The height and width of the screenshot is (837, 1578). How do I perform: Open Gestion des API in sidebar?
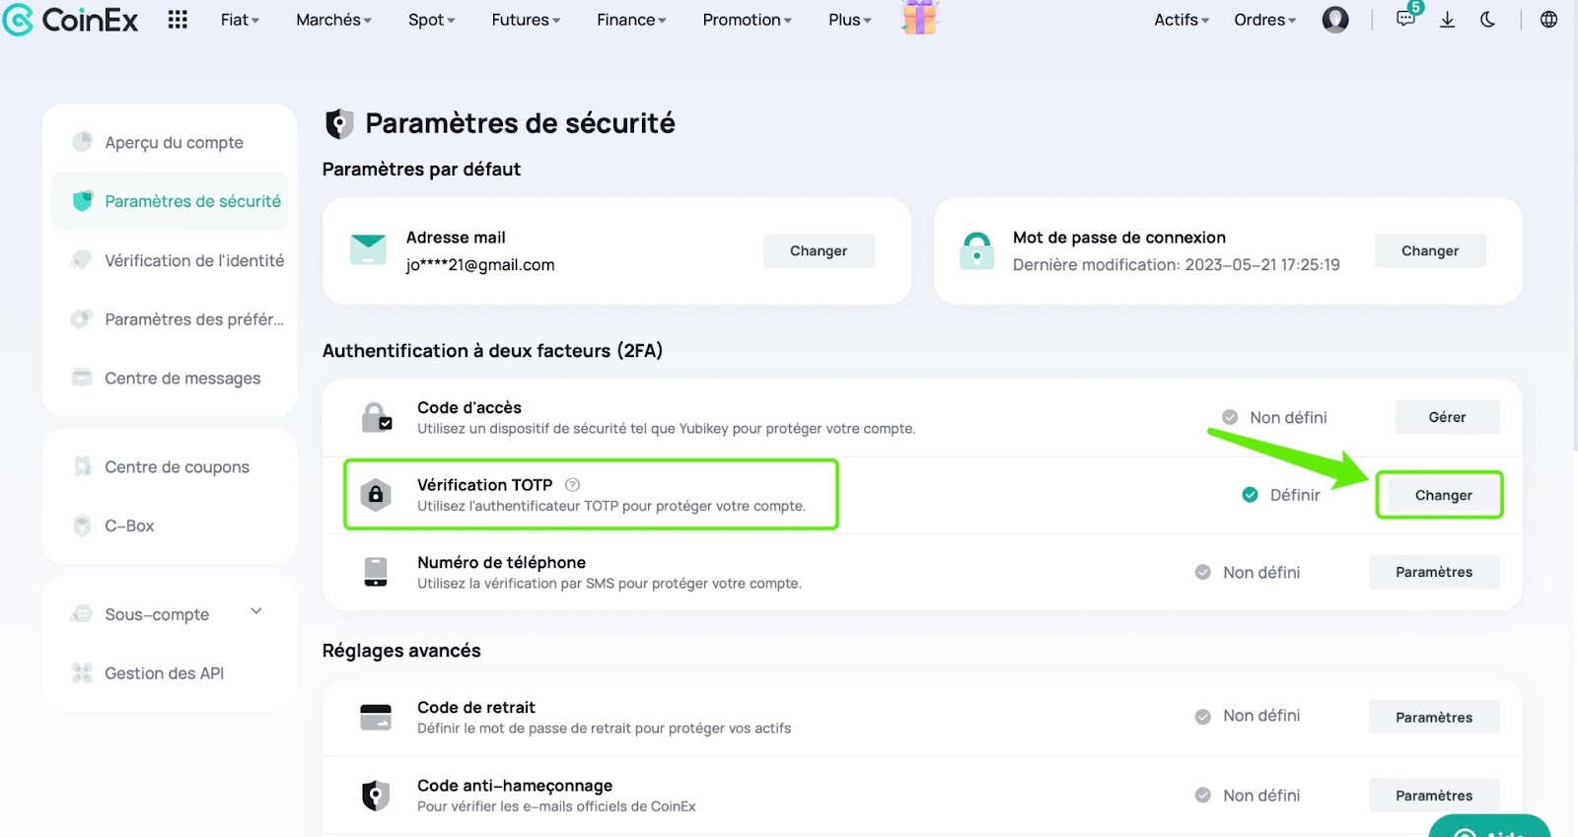click(x=164, y=673)
